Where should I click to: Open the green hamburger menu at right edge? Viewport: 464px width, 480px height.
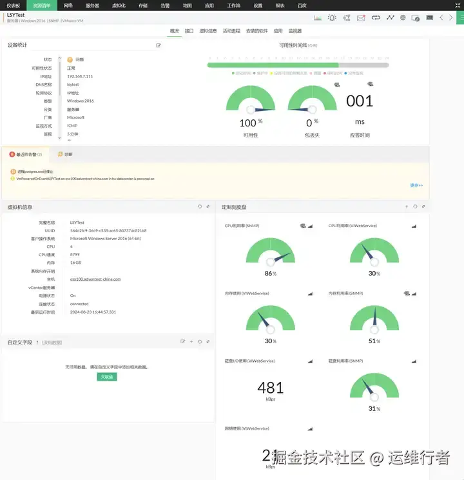(x=461, y=18)
